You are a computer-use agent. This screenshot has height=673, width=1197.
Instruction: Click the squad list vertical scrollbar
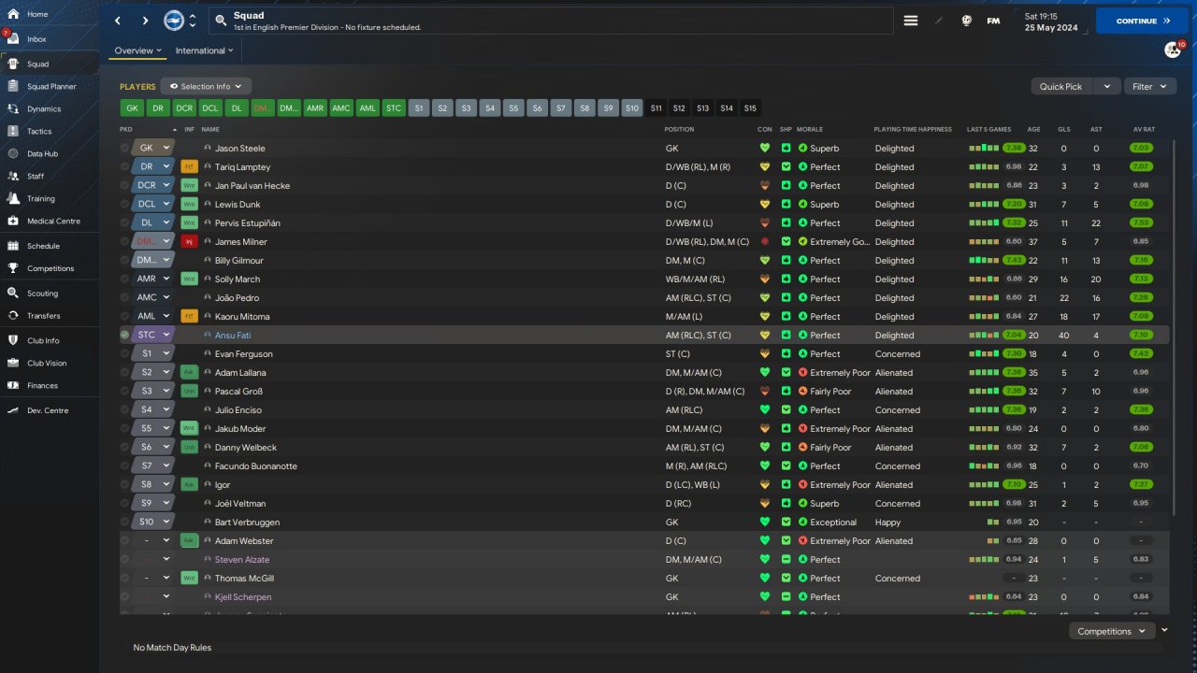click(1173, 327)
